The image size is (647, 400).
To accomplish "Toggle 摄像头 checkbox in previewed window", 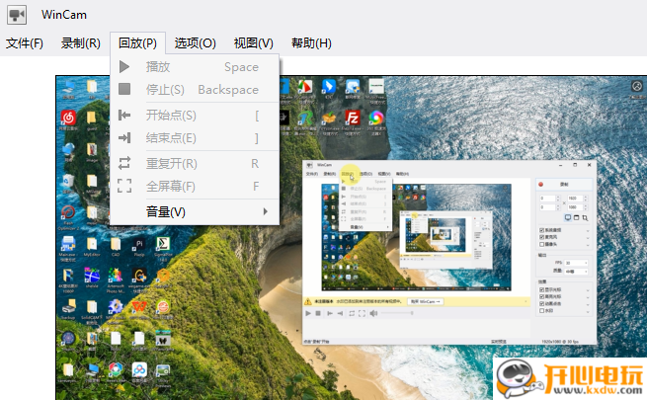I will tap(541, 244).
